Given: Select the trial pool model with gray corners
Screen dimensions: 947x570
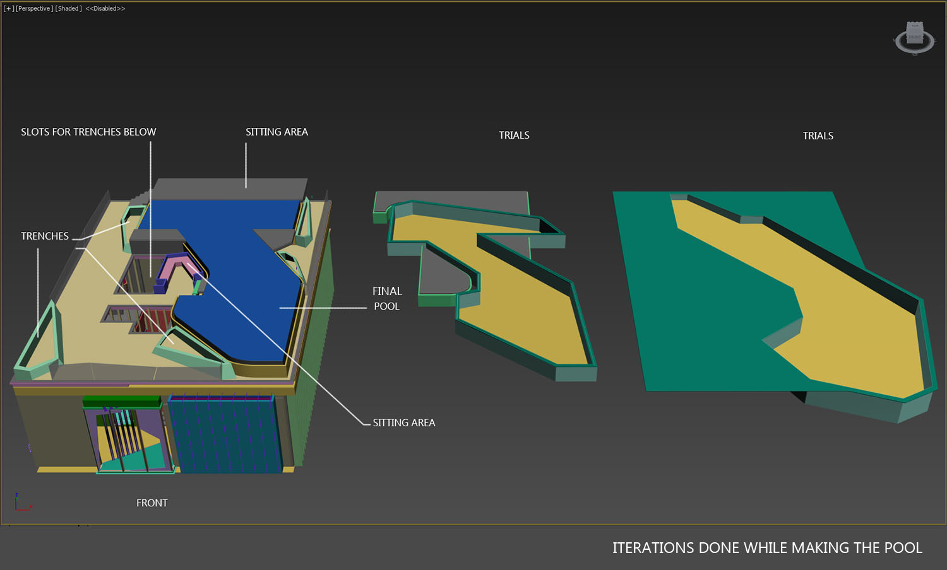Looking at the screenshot, I should coord(485,286).
